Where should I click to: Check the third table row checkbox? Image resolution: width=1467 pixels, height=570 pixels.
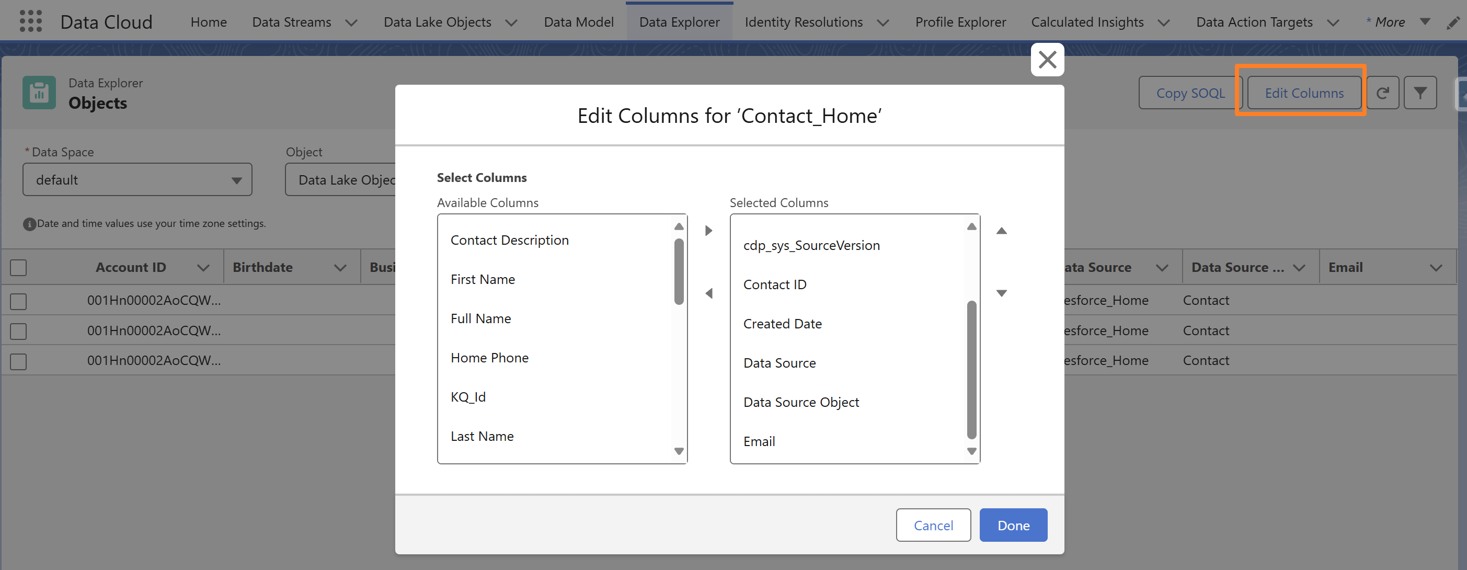click(x=18, y=361)
